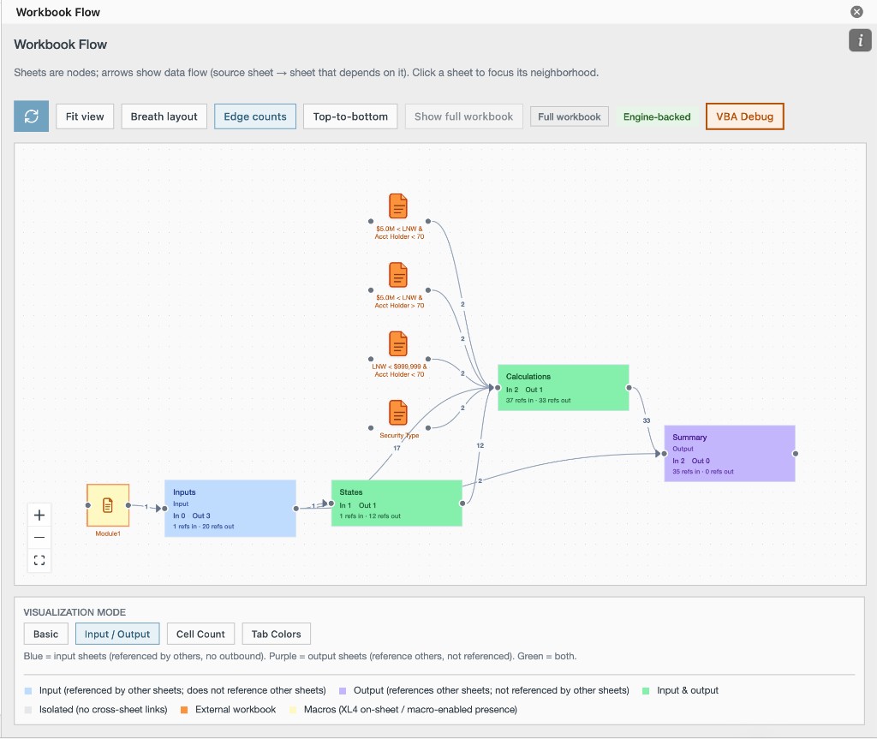Image resolution: width=877 pixels, height=739 pixels.
Task: Zoom in with the plus control
Action: pos(39,516)
